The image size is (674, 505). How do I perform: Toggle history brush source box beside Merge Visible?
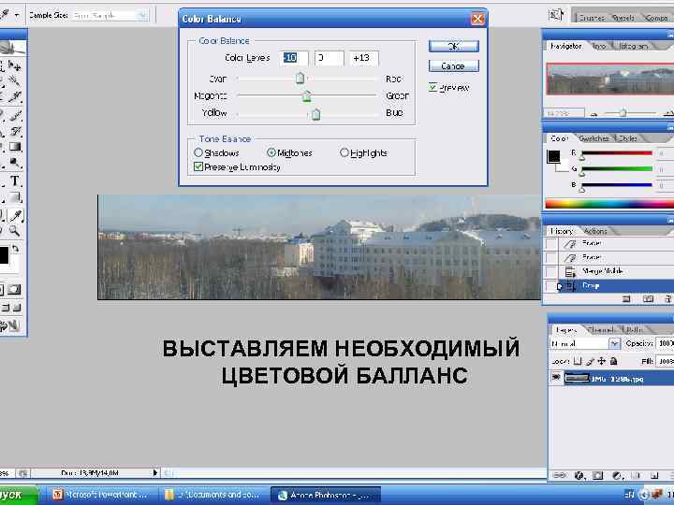point(551,271)
